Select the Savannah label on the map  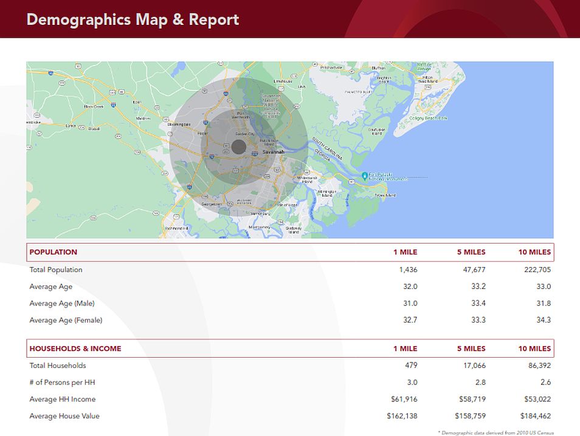click(274, 152)
